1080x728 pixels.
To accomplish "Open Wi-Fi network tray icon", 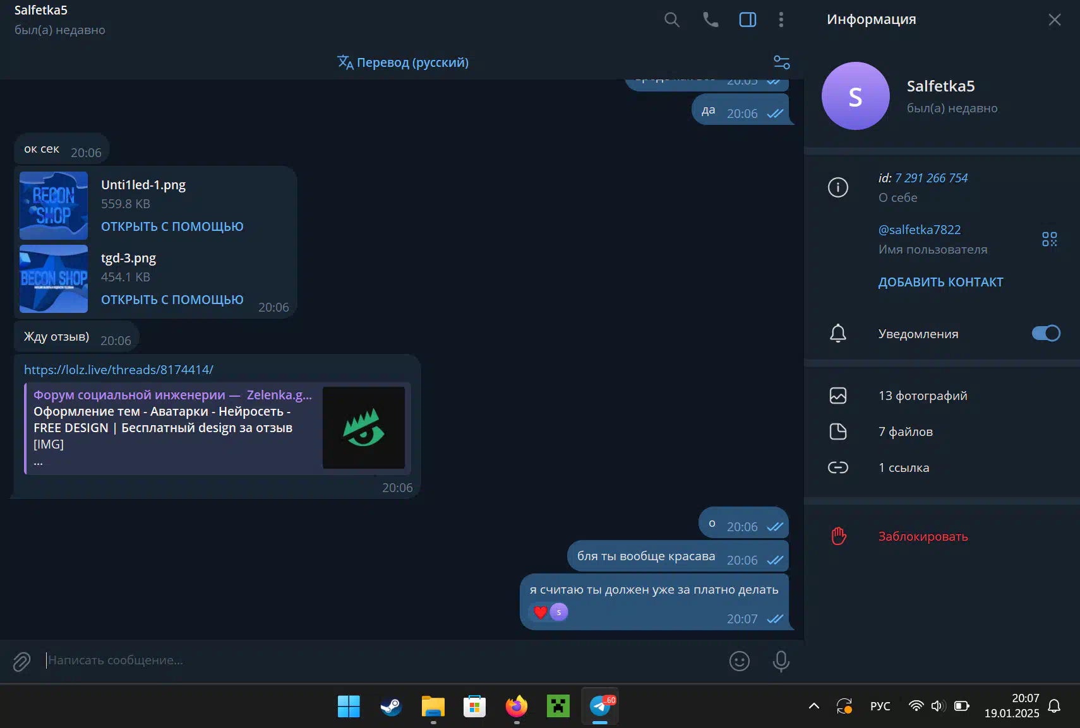I will 916,706.
